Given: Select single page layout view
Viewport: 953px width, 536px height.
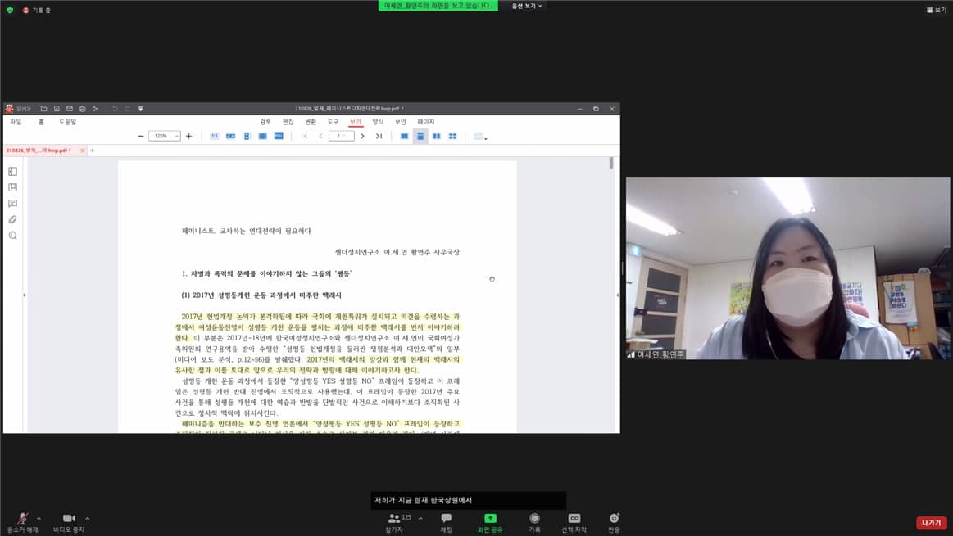Looking at the screenshot, I should point(404,136).
